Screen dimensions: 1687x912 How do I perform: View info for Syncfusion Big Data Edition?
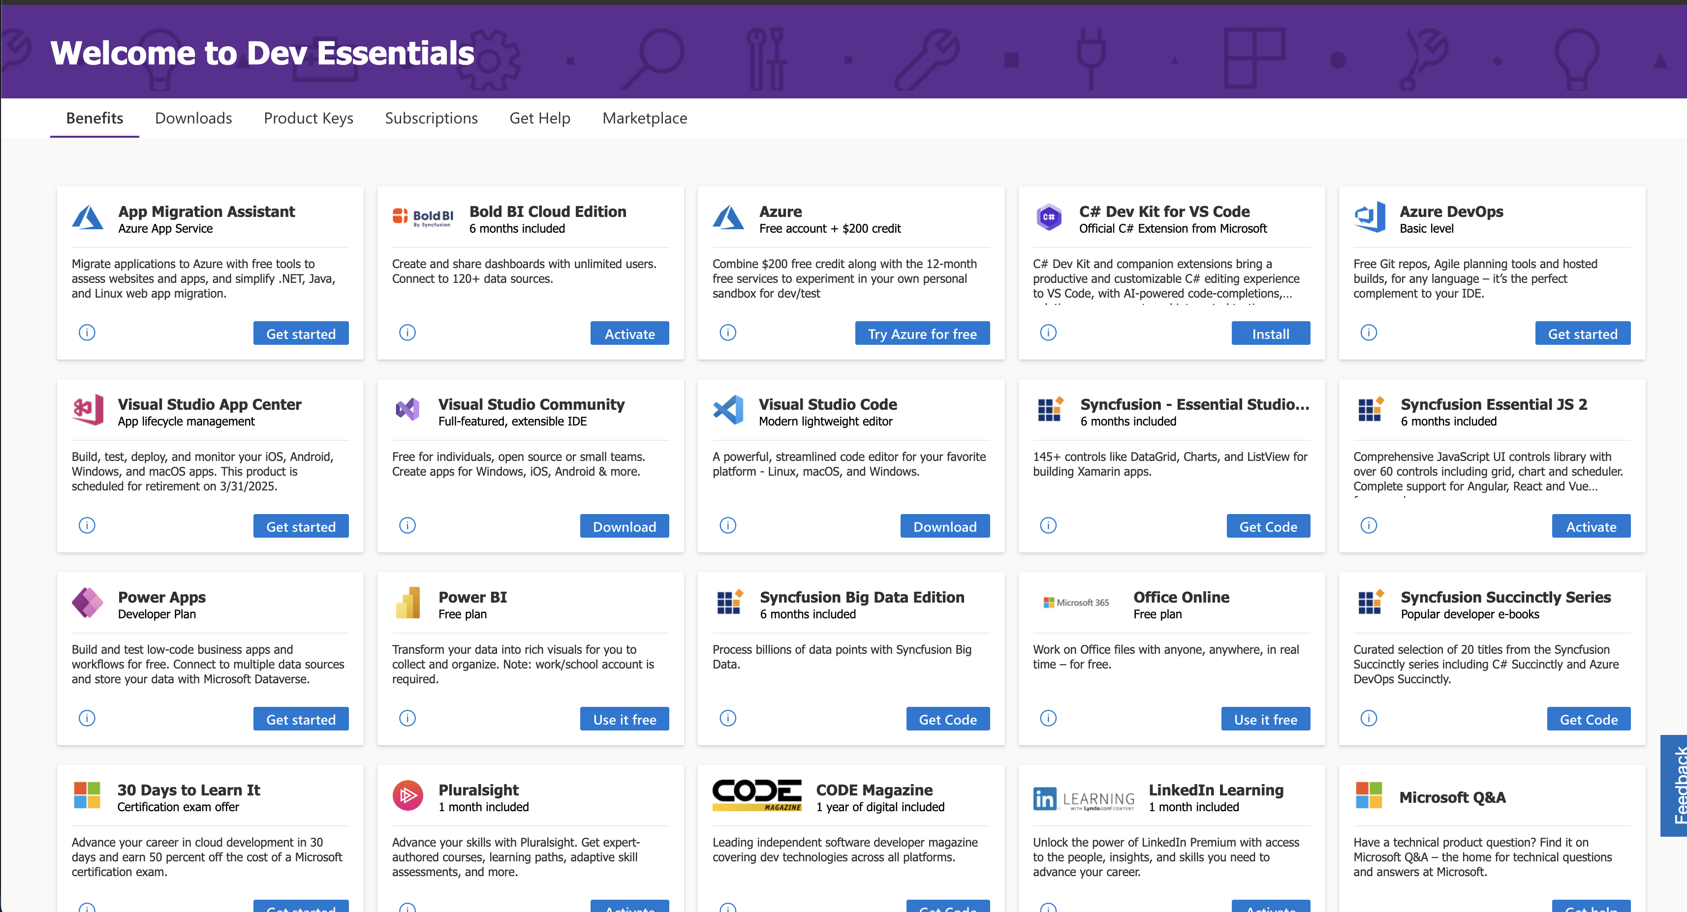coord(728,719)
